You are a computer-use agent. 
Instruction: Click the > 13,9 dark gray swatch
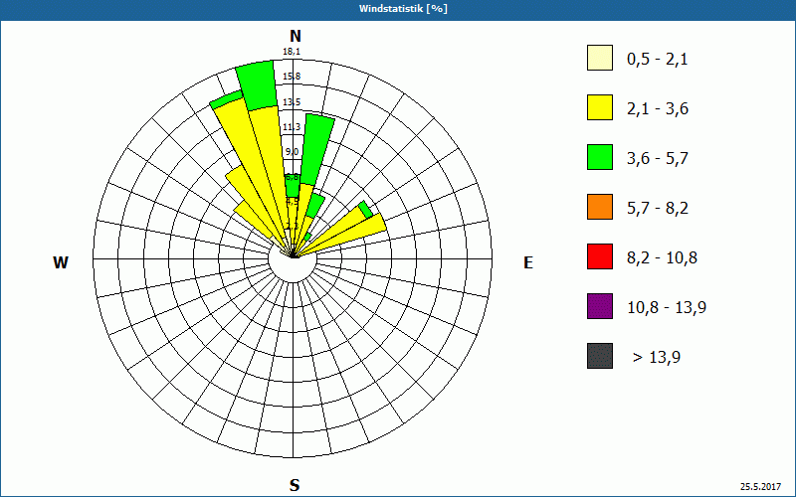(x=600, y=356)
